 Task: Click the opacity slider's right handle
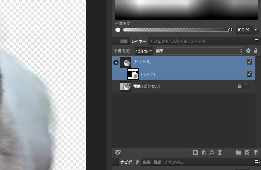coord(230,29)
